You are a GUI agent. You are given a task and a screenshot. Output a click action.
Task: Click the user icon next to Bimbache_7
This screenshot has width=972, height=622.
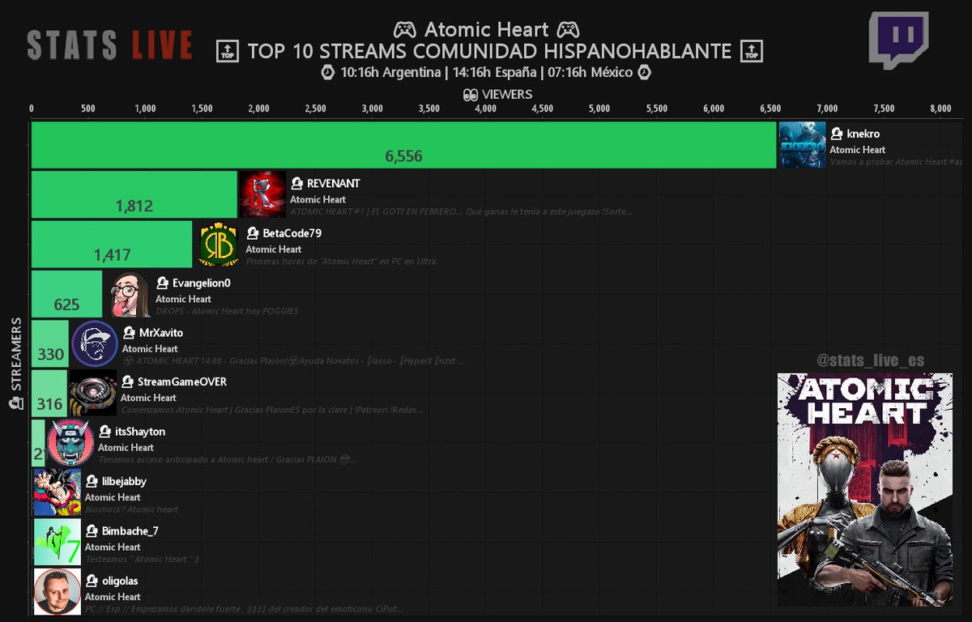[92, 531]
